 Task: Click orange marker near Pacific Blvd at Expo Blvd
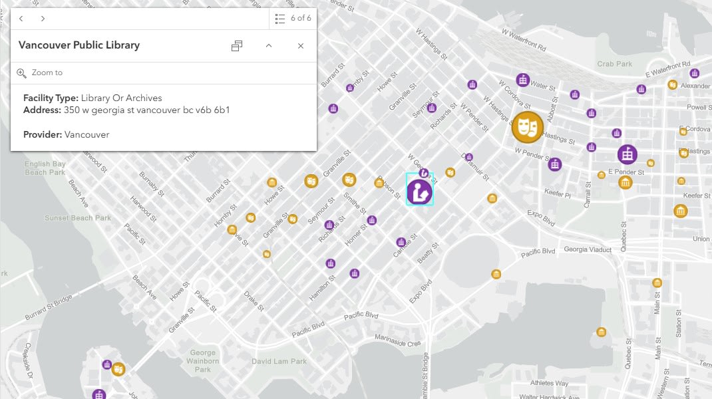pos(496,274)
